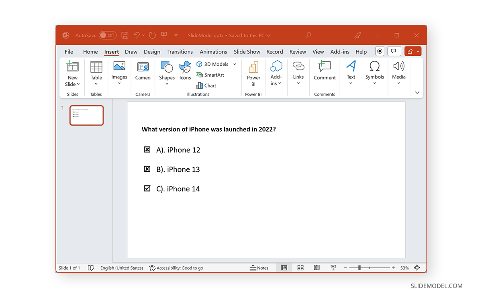Add a new Comment
This screenshot has width=482, height=298.
[325, 67]
